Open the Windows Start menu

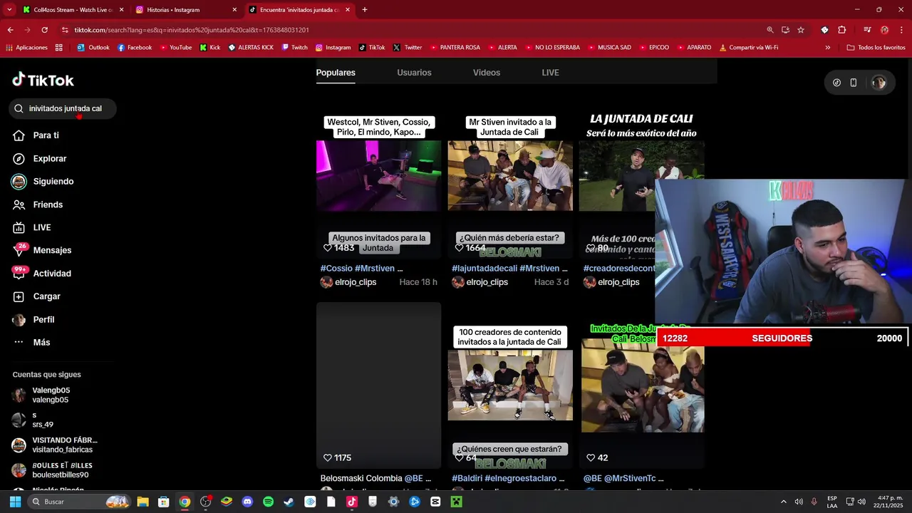click(x=15, y=502)
